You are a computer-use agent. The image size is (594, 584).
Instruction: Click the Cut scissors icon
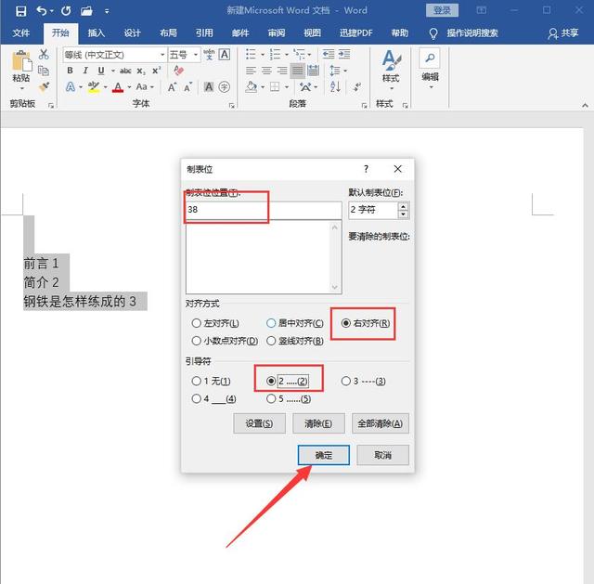[x=44, y=55]
